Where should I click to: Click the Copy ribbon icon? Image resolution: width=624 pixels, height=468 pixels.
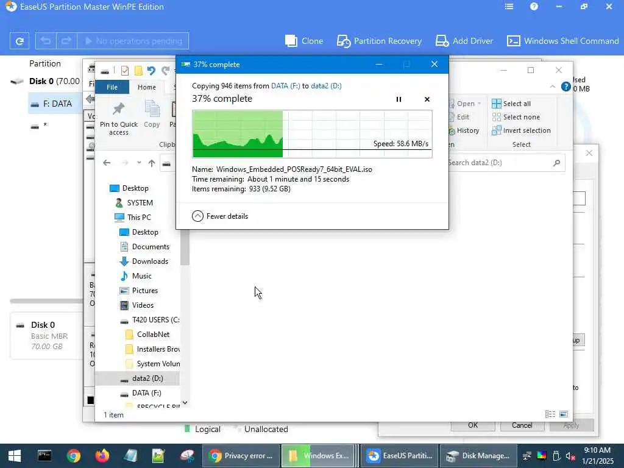(152, 115)
